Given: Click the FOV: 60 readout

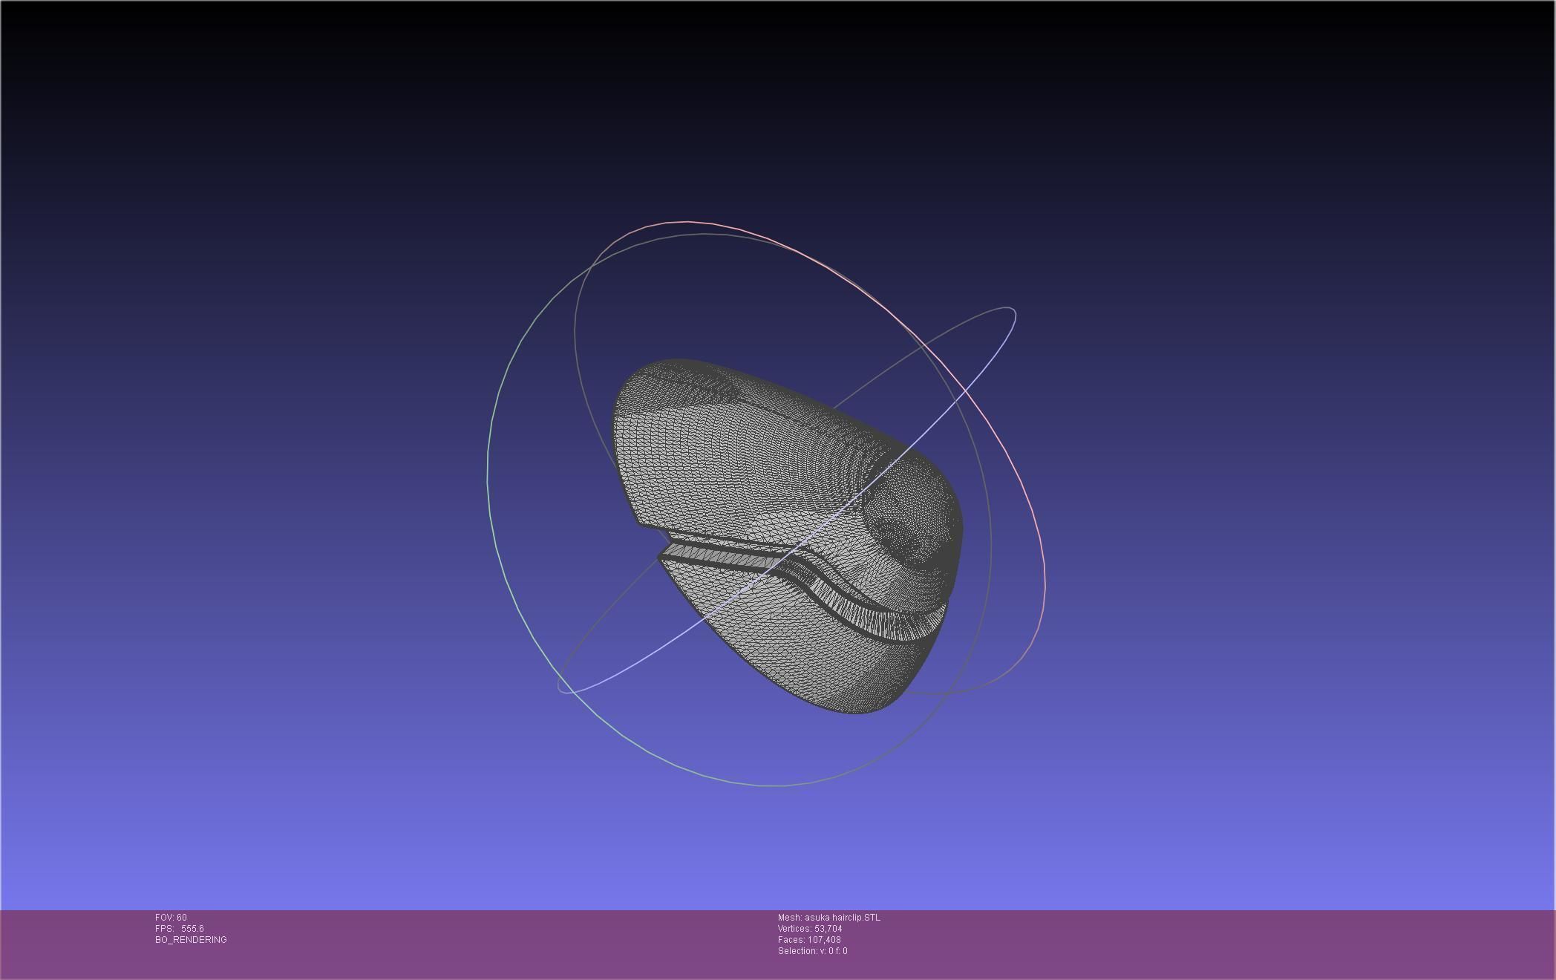Looking at the screenshot, I should [x=171, y=918].
